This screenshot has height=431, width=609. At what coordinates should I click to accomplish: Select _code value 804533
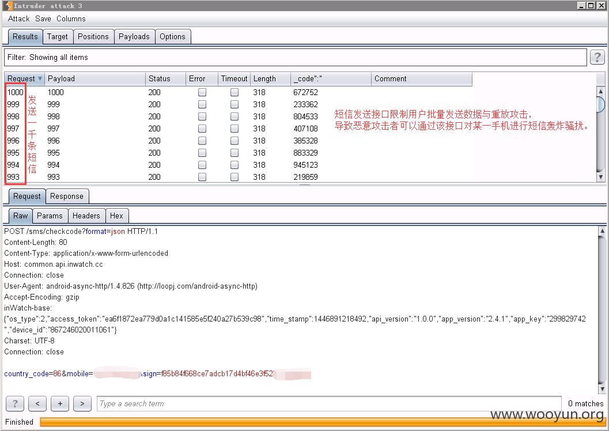(306, 116)
